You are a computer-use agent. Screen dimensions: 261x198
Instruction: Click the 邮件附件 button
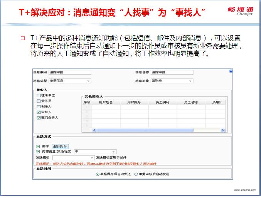coord(60,147)
